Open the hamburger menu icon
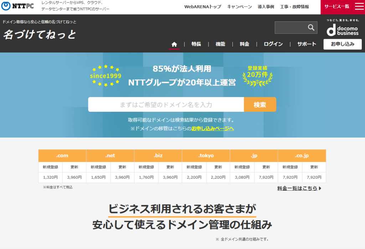 click(359, 7)
